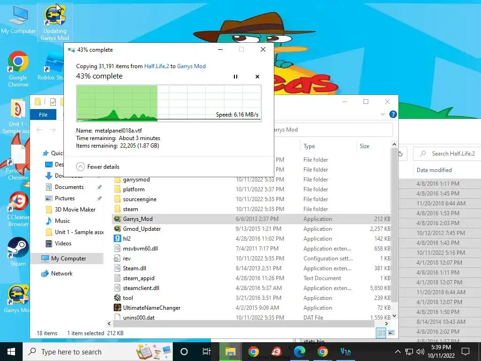Image resolution: width=481 pixels, height=361 pixels.
Task: Open the taskbar clock showing 5:39 PM
Action: tap(441, 352)
